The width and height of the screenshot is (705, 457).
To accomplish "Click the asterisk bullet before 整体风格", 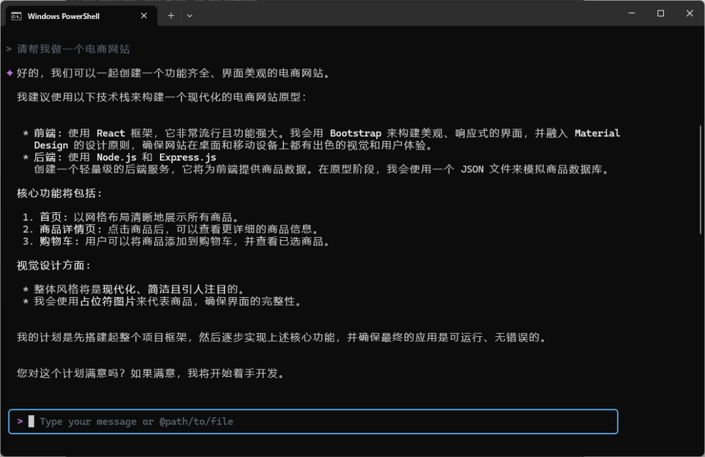I will tap(26, 288).
